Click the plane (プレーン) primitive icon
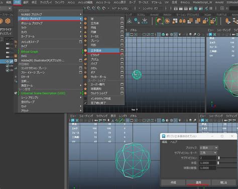 (x=85, y=41)
